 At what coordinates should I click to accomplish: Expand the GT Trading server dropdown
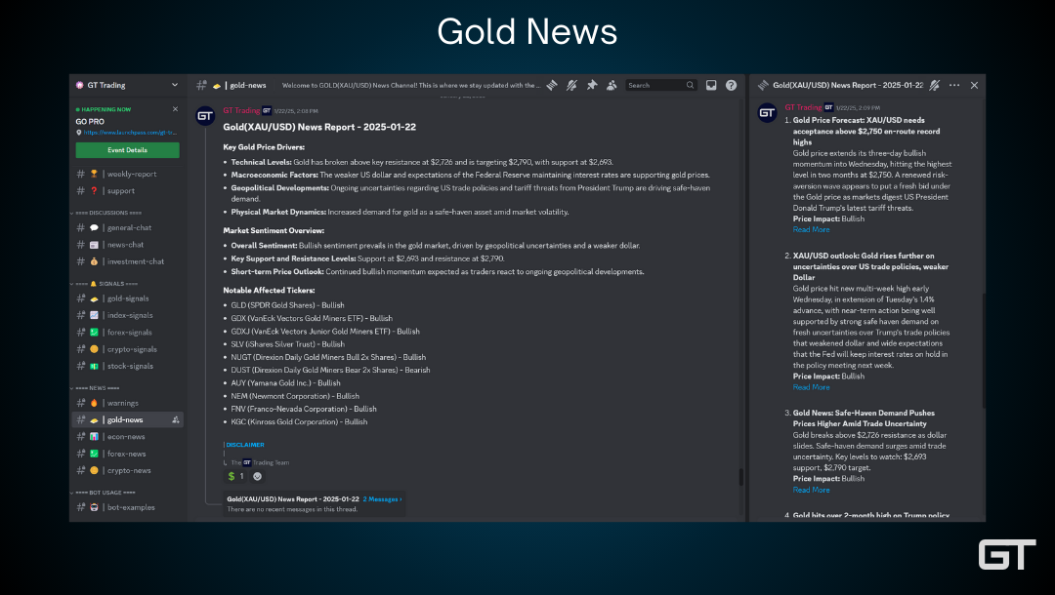click(x=175, y=85)
